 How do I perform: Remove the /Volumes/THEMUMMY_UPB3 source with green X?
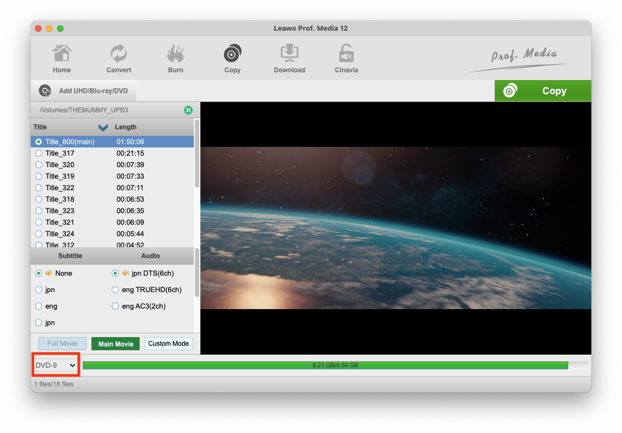point(188,110)
